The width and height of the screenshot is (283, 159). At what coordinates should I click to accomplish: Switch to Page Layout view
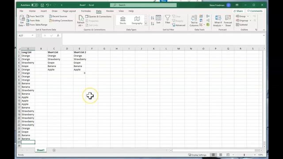point(221,155)
